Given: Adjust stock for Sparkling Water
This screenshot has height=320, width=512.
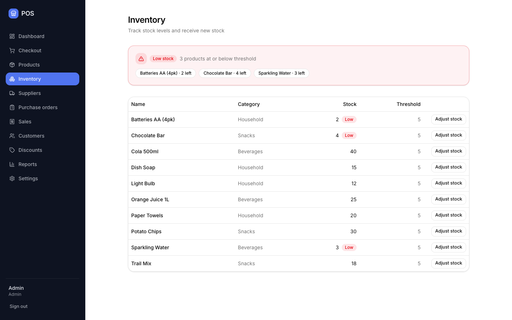Looking at the screenshot, I should pos(449,247).
